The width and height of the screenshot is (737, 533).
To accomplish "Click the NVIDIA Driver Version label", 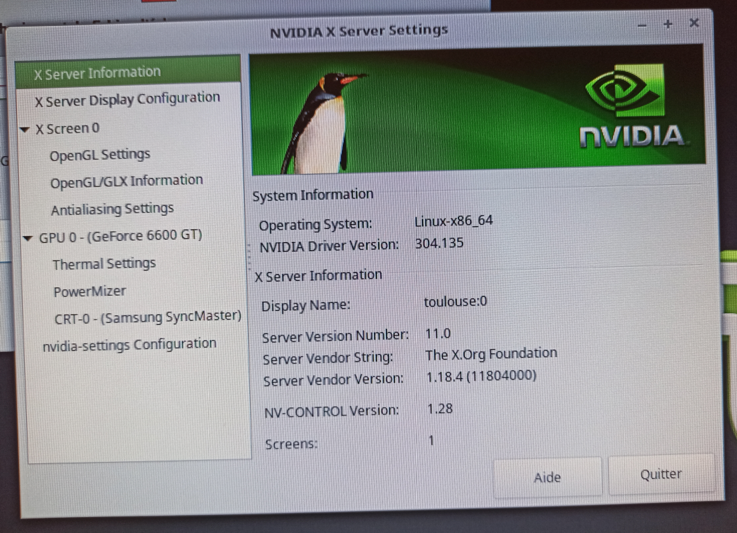I will coord(329,247).
